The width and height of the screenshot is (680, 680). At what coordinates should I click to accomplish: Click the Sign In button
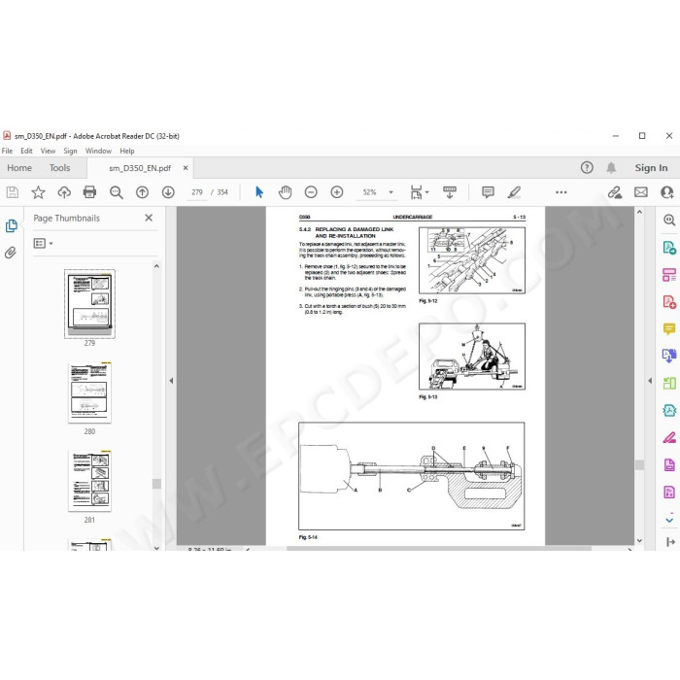click(x=651, y=168)
